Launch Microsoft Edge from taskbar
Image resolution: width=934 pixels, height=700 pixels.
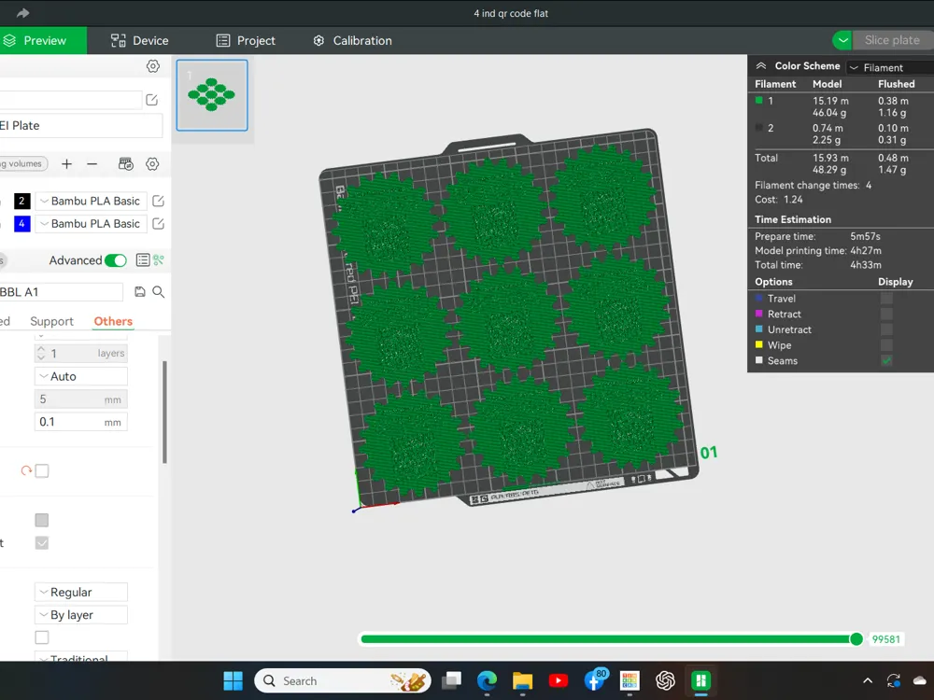(x=488, y=681)
